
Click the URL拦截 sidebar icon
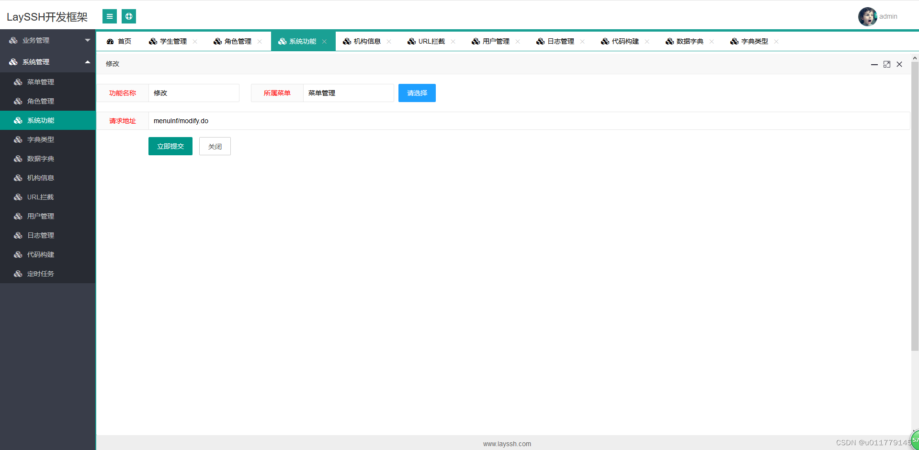pyautogui.click(x=18, y=197)
